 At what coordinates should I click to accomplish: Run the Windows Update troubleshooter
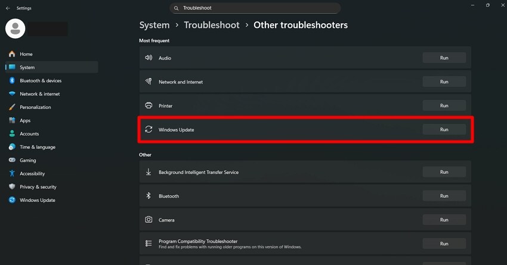point(444,129)
